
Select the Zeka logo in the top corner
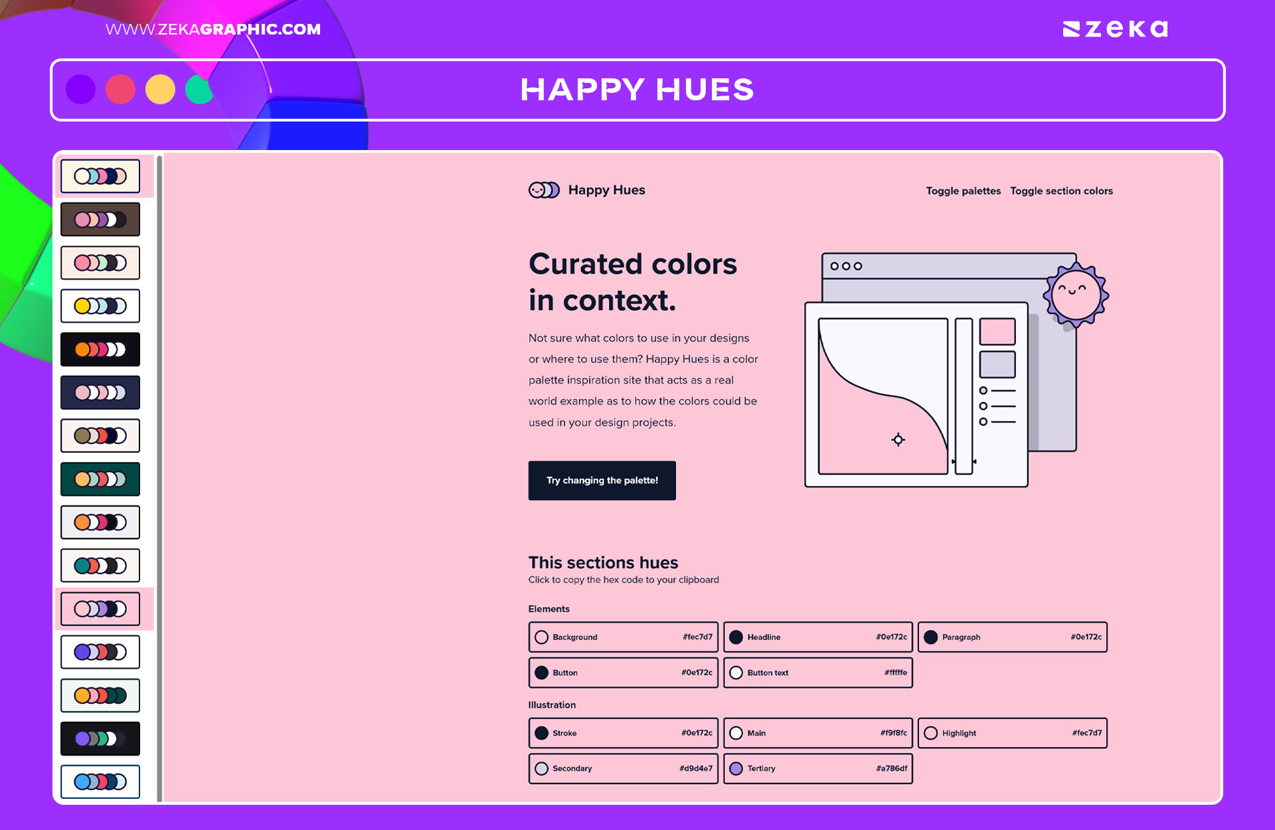pos(1116,28)
